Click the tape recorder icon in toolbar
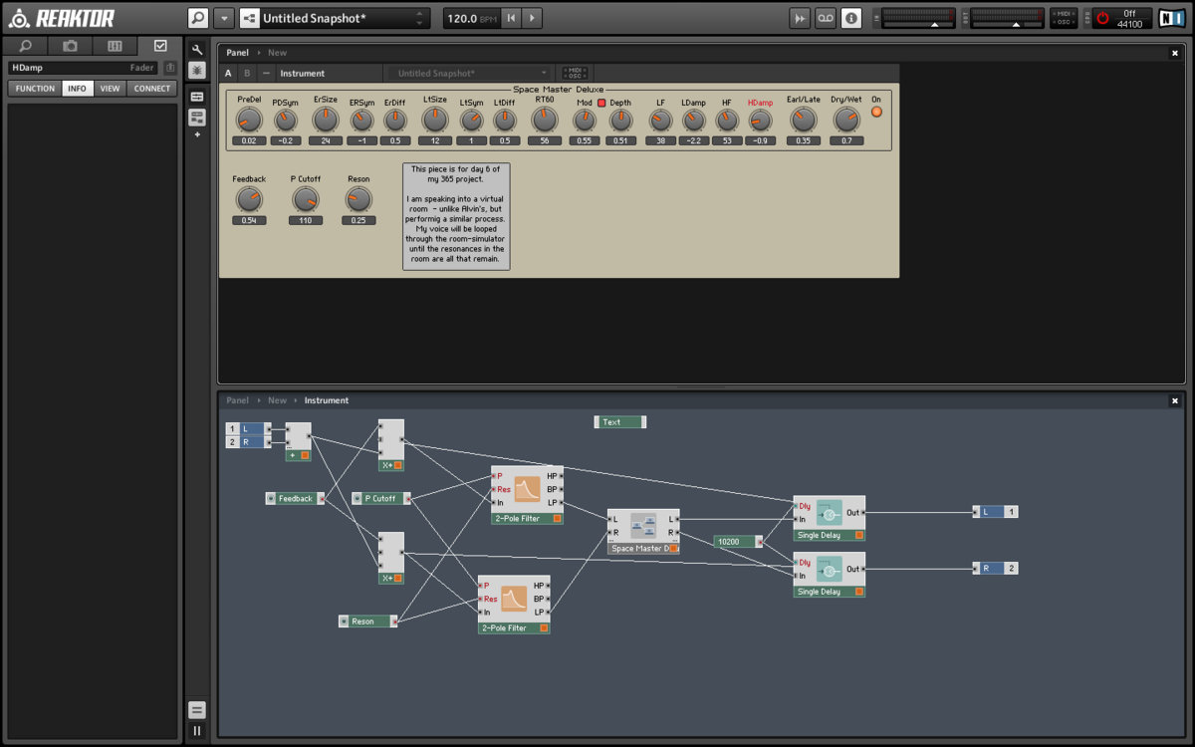 (826, 18)
